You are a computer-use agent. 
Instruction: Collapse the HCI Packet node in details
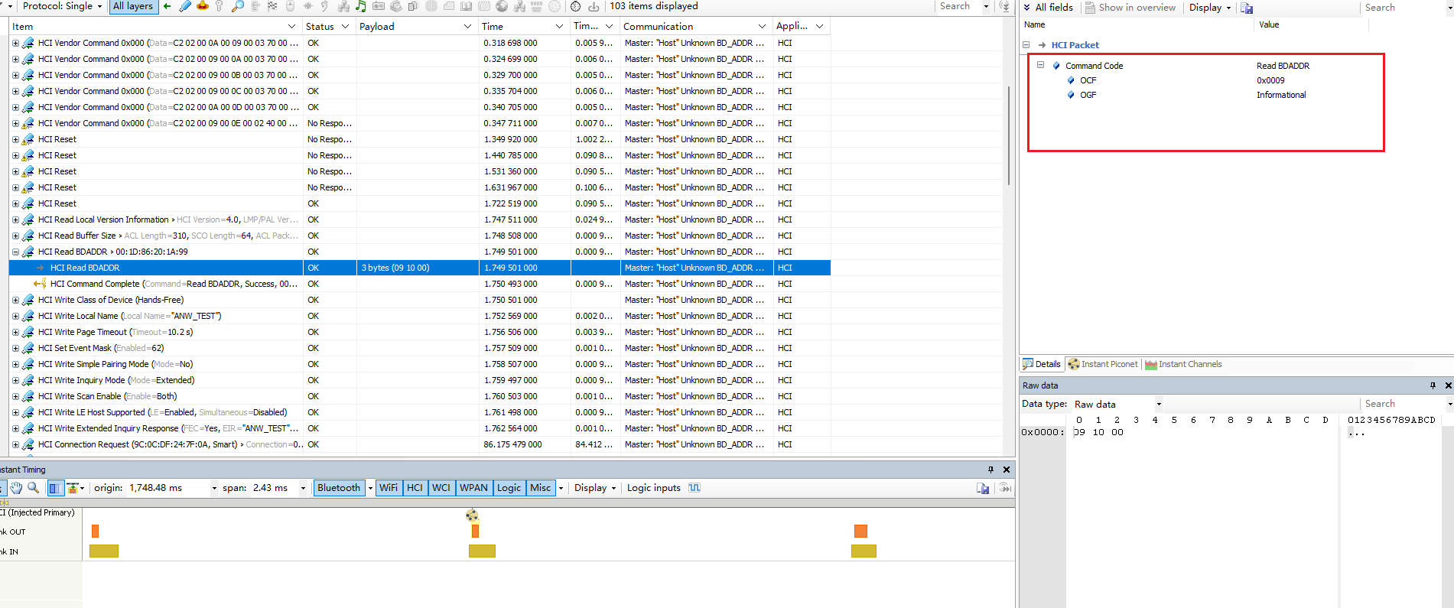(1026, 45)
